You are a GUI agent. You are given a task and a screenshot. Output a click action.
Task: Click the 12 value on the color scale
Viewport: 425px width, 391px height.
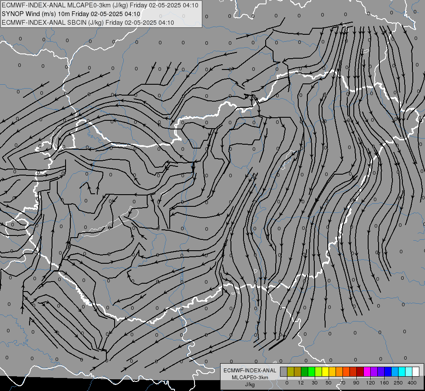coord(301,383)
